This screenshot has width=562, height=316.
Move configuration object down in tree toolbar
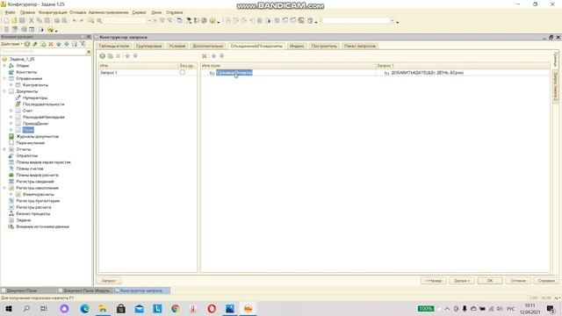[67, 44]
